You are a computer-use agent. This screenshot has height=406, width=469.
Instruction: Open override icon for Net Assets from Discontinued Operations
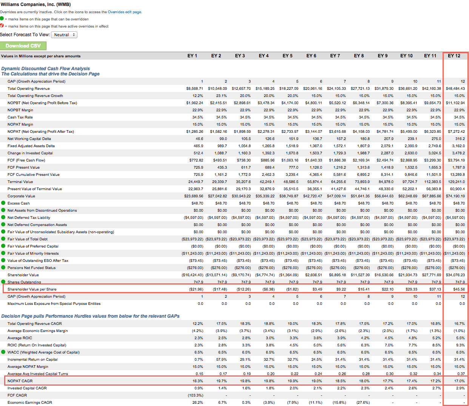(3, 210)
